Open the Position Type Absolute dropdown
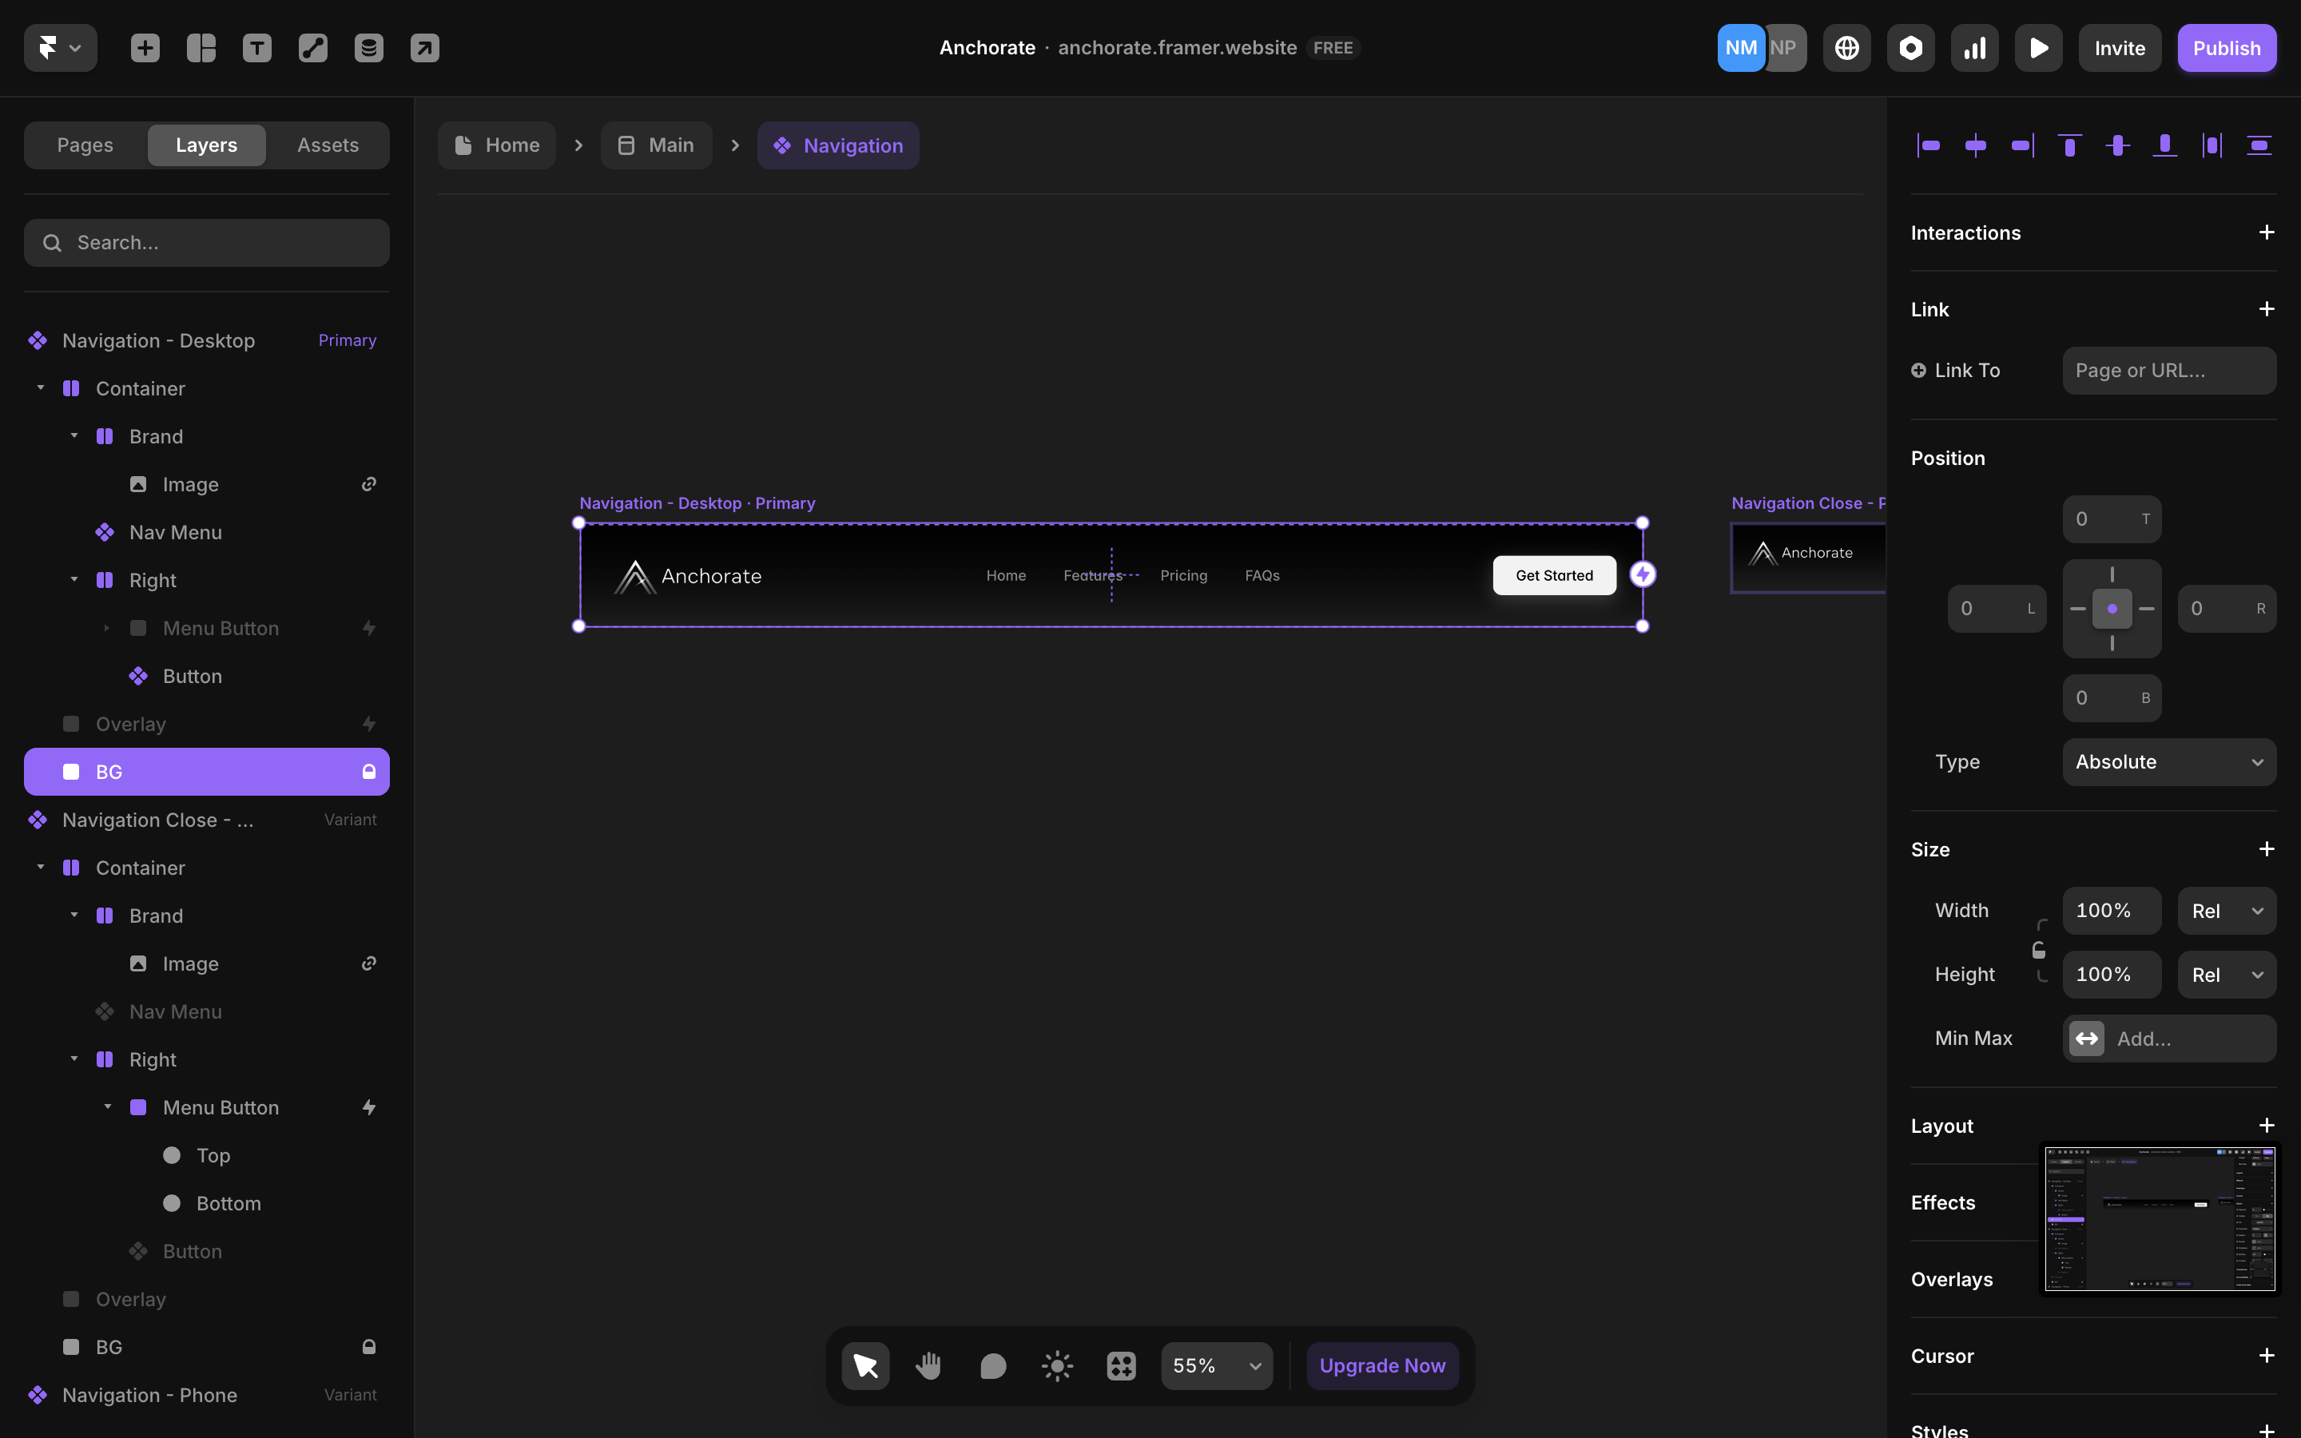The image size is (2301, 1438). pyautogui.click(x=2168, y=762)
